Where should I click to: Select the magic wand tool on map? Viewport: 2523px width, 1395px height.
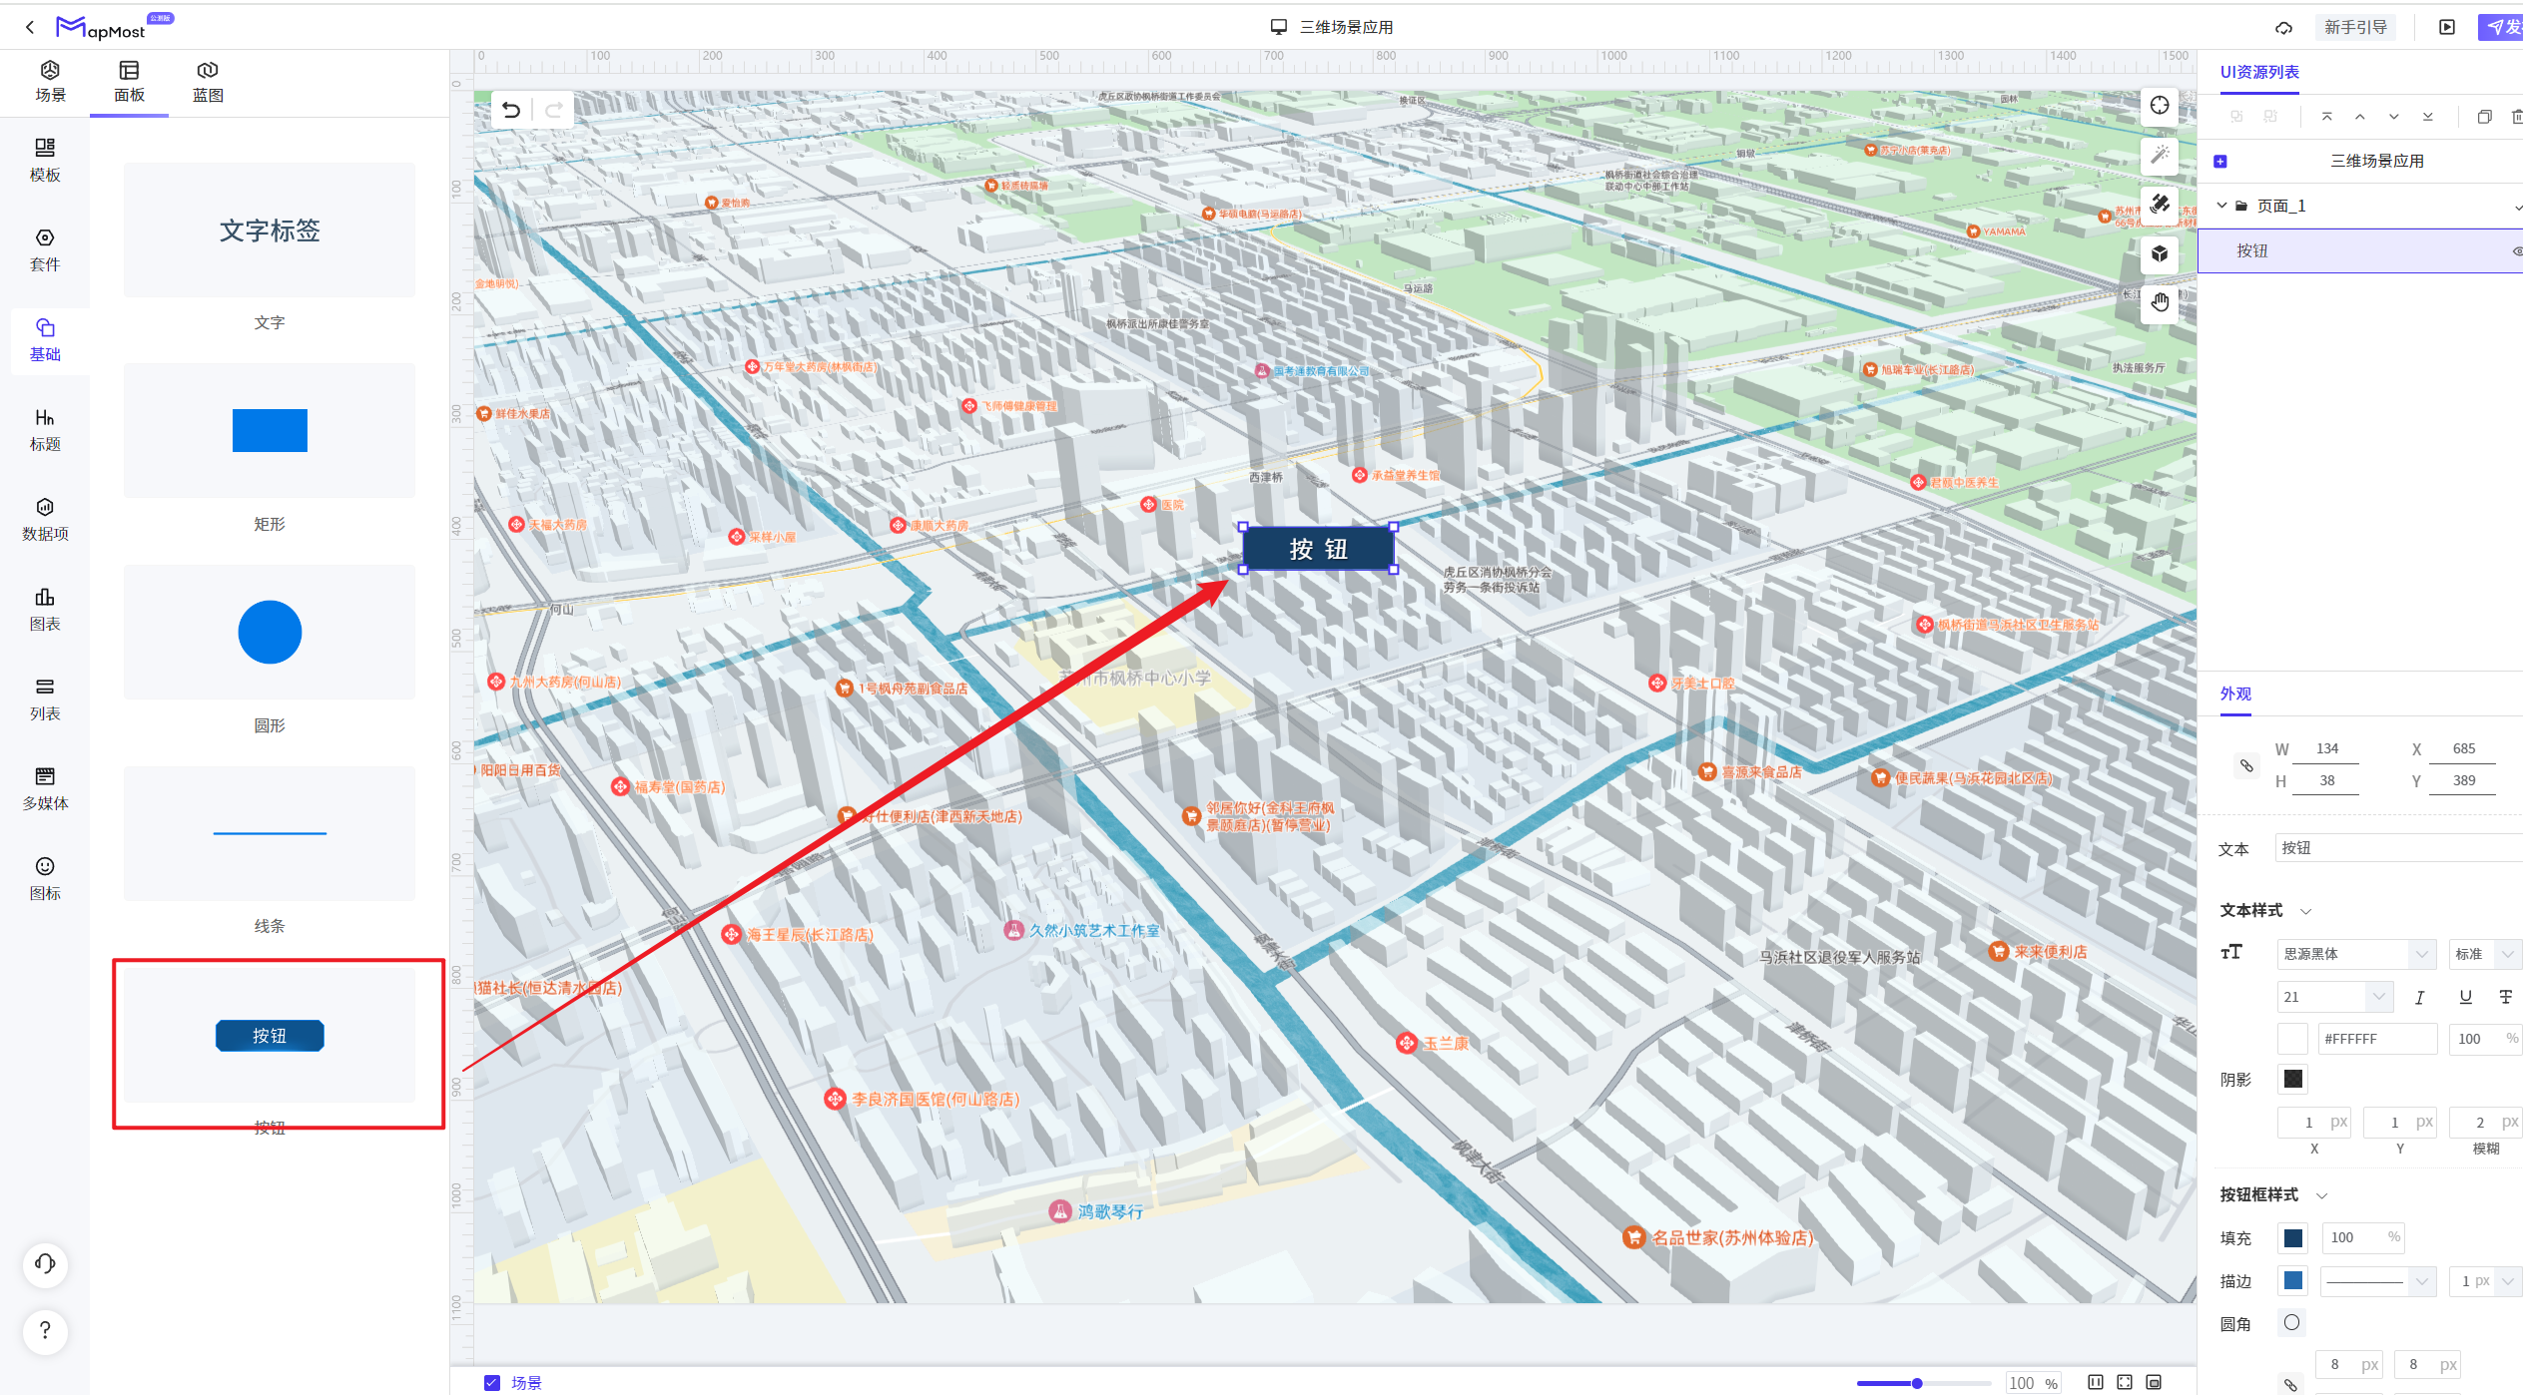coord(2160,155)
